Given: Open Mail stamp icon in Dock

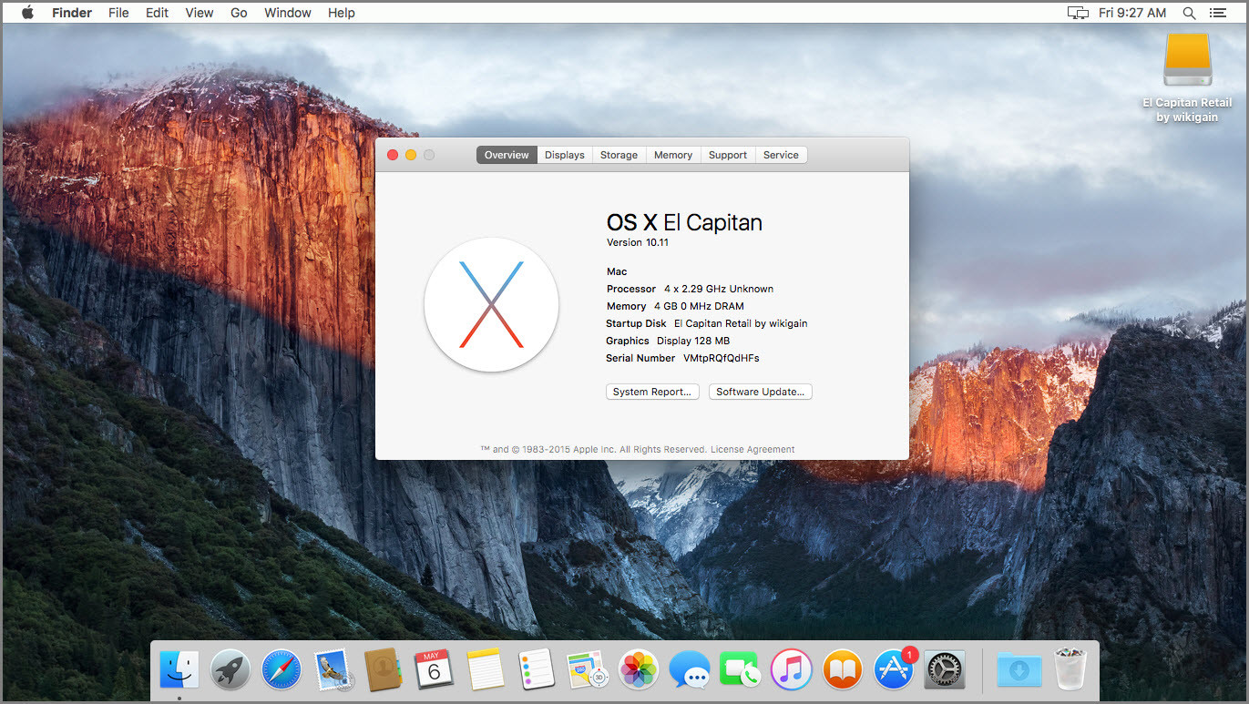Looking at the screenshot, I should click(x=333, y=670).
